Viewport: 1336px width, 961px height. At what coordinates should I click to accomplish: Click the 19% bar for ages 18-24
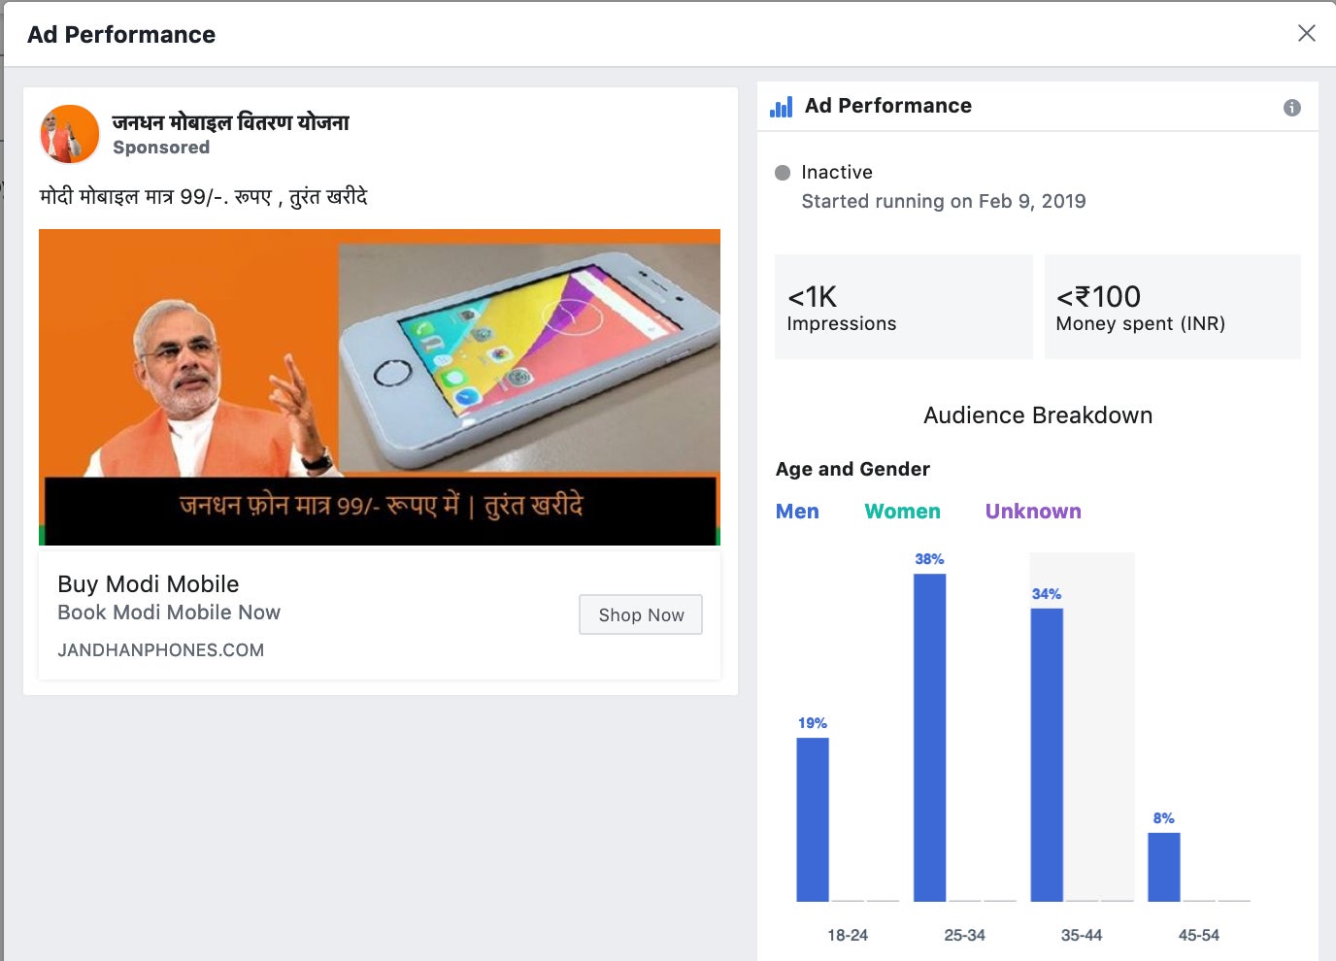813,819
